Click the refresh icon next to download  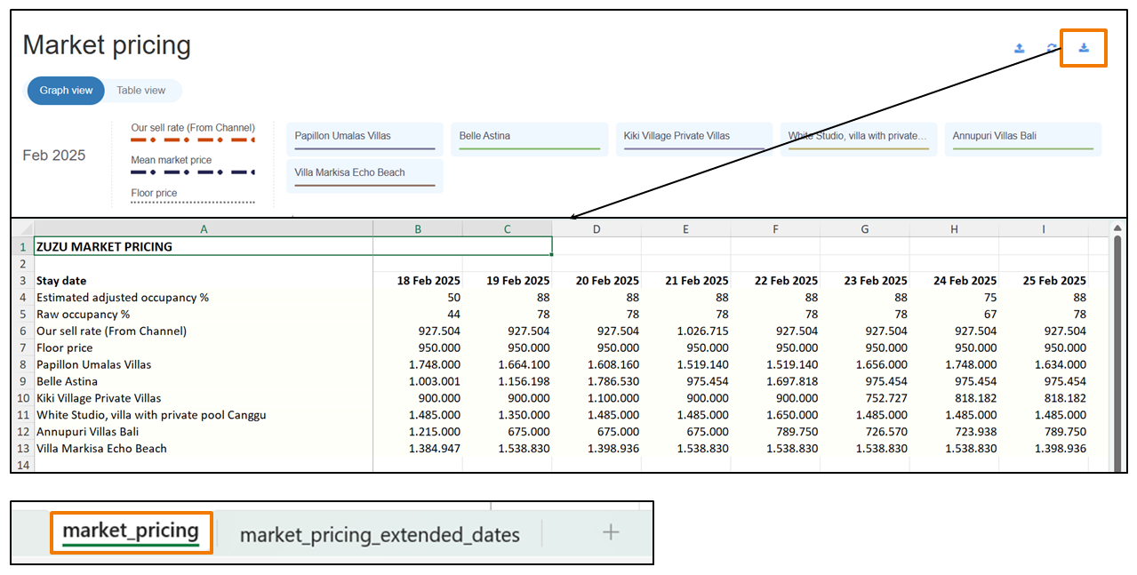click(x=1052, y=48)
